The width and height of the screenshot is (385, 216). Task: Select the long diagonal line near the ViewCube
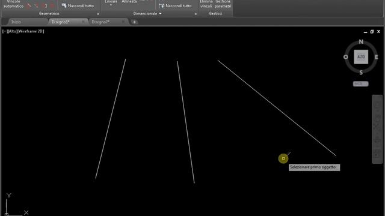[x=277, y=108]
